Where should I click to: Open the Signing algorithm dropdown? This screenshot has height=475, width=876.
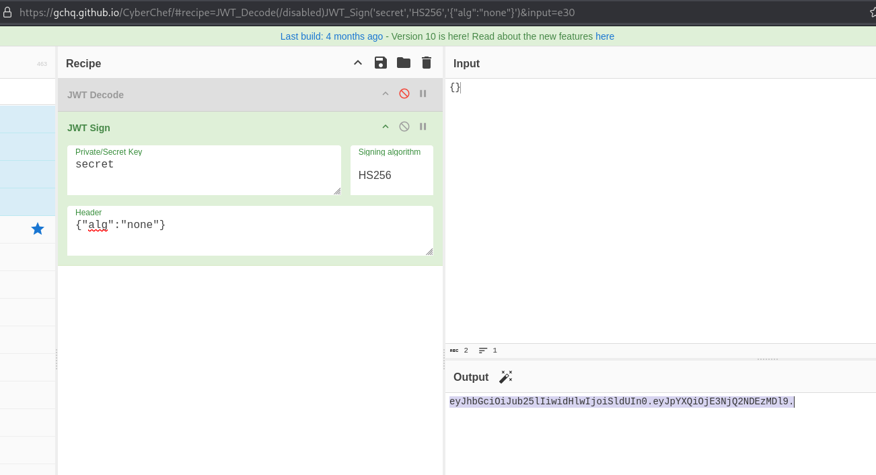pos(392,175)
